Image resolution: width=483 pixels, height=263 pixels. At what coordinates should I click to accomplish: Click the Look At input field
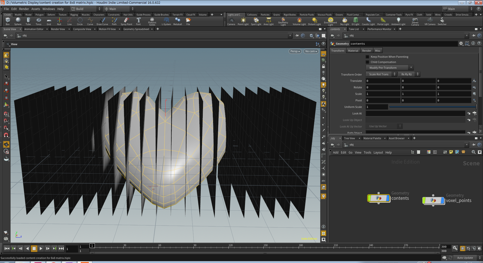point(415,113)
